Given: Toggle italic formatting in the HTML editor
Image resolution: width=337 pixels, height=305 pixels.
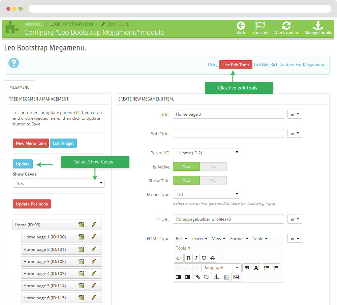Looking at the screenshot, I should 196,258.
